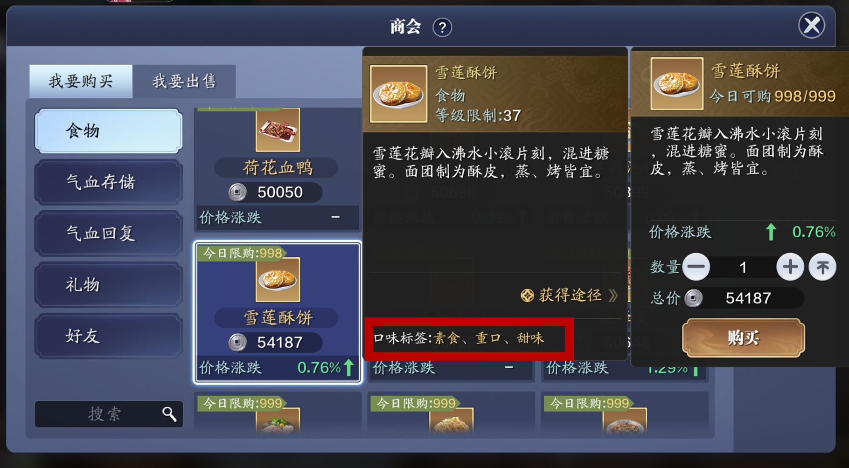Click the 雪莲酥饼 icon in the detail popup
Viewport: 849px width, 468px height.
398,94
